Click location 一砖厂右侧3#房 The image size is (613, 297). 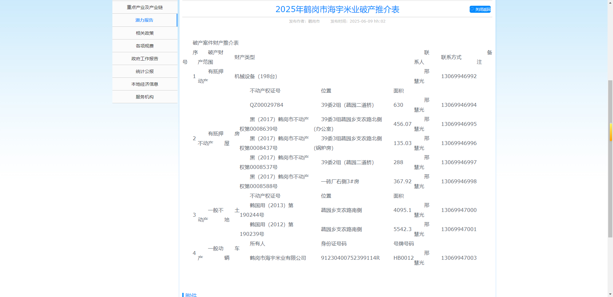[340, 181]
